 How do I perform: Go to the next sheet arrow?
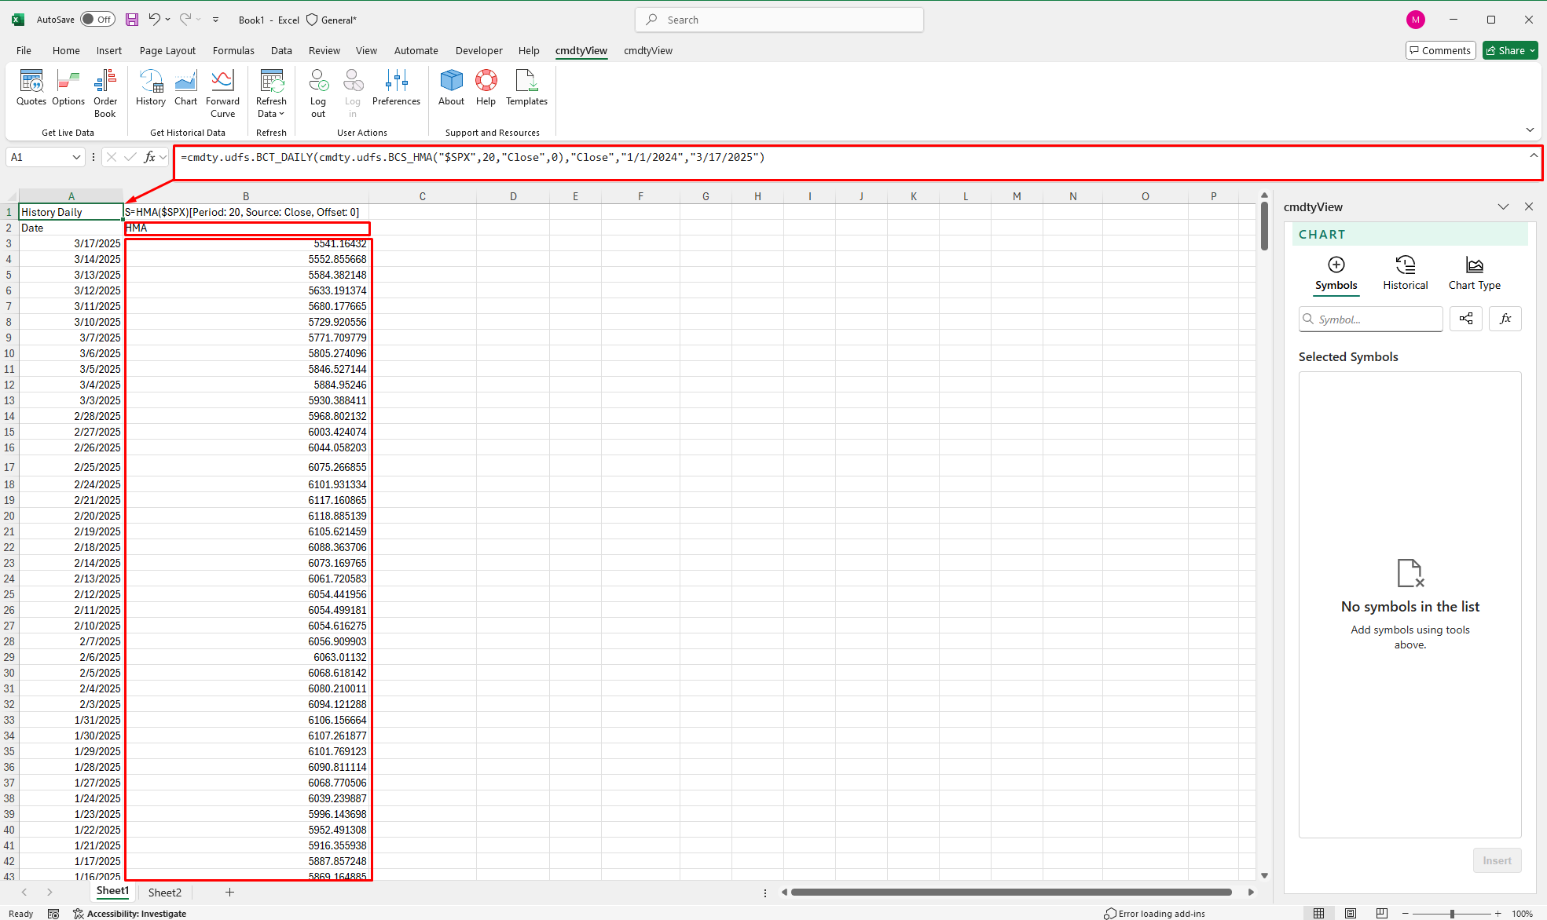click(49, 892)
